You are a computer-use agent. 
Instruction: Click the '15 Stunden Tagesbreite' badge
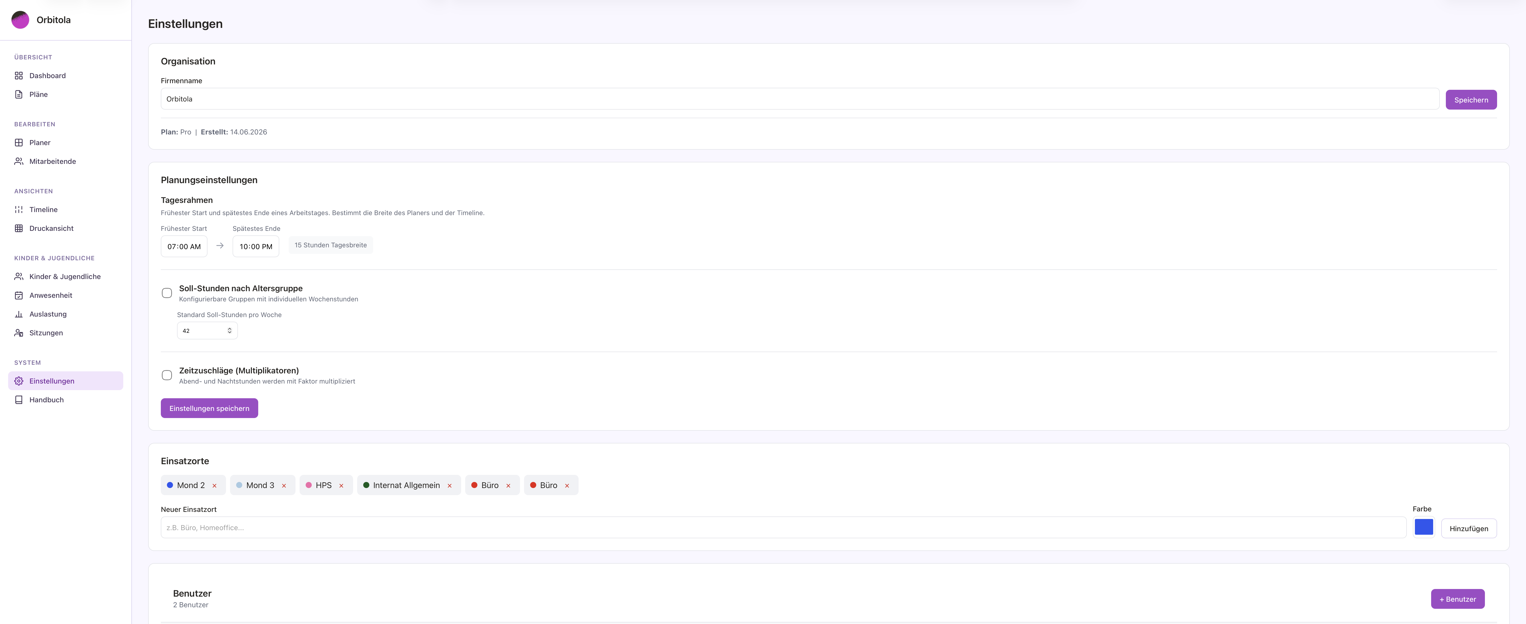pyautogui.click(x=331, y=245)
